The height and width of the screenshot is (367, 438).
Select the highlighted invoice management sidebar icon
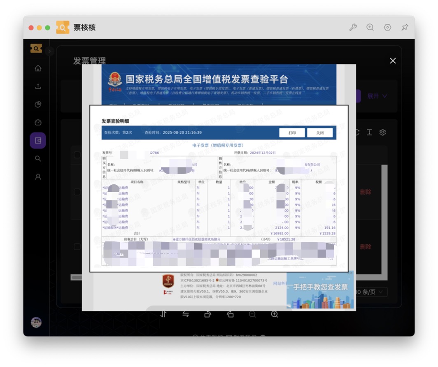click(x=38, y=140)
